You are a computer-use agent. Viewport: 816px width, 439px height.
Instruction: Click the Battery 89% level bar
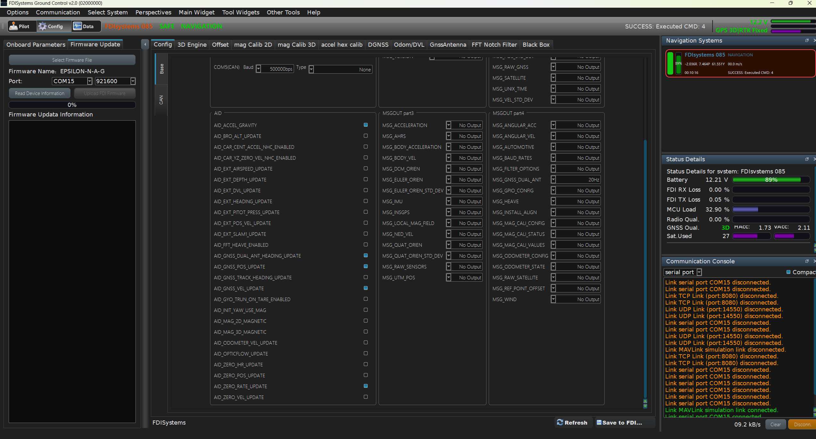pyautogui.click(x=771, y=180)
